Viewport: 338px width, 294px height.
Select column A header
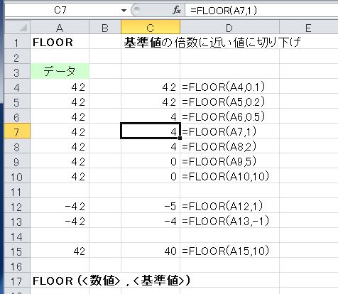60,28
